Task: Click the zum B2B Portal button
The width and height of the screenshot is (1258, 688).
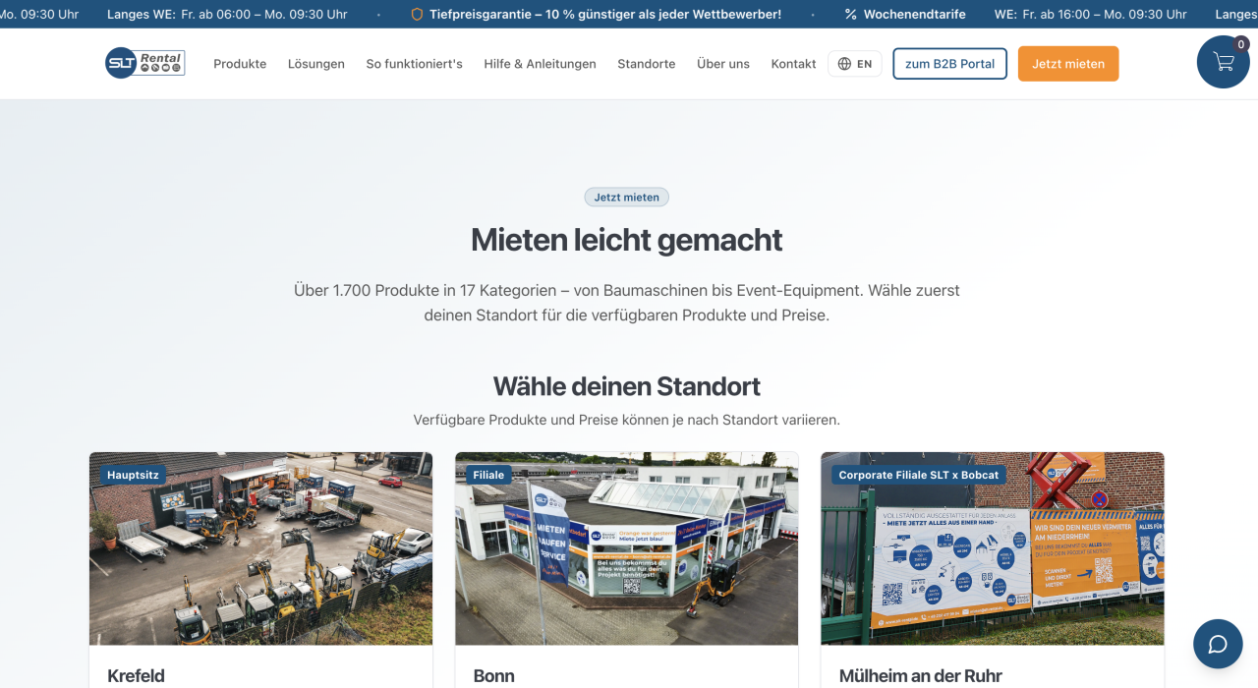Action: pos(949,64)
